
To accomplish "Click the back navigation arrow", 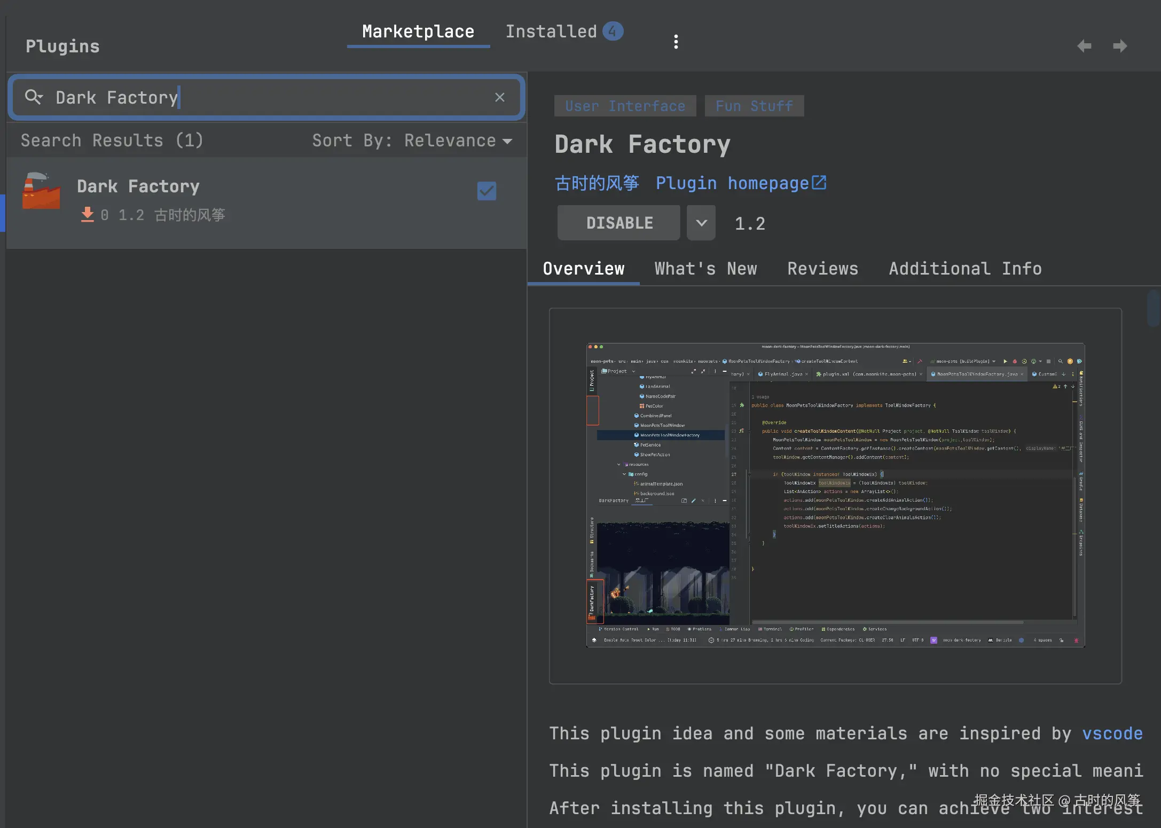I will (1084, 46).
